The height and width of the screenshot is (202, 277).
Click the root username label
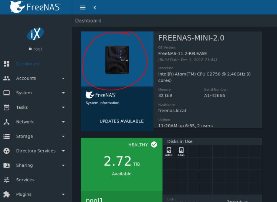click(38, 49)
